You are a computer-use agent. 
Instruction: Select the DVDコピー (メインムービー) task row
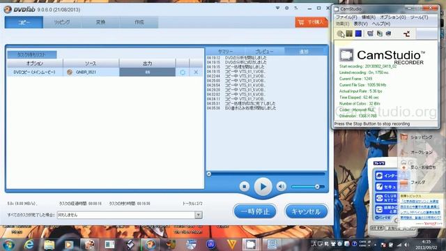105,72
